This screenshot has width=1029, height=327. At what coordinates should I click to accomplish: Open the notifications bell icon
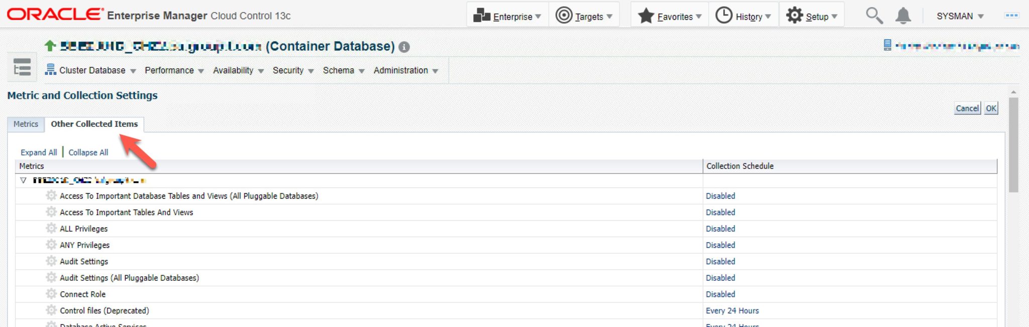pos(903,16)
